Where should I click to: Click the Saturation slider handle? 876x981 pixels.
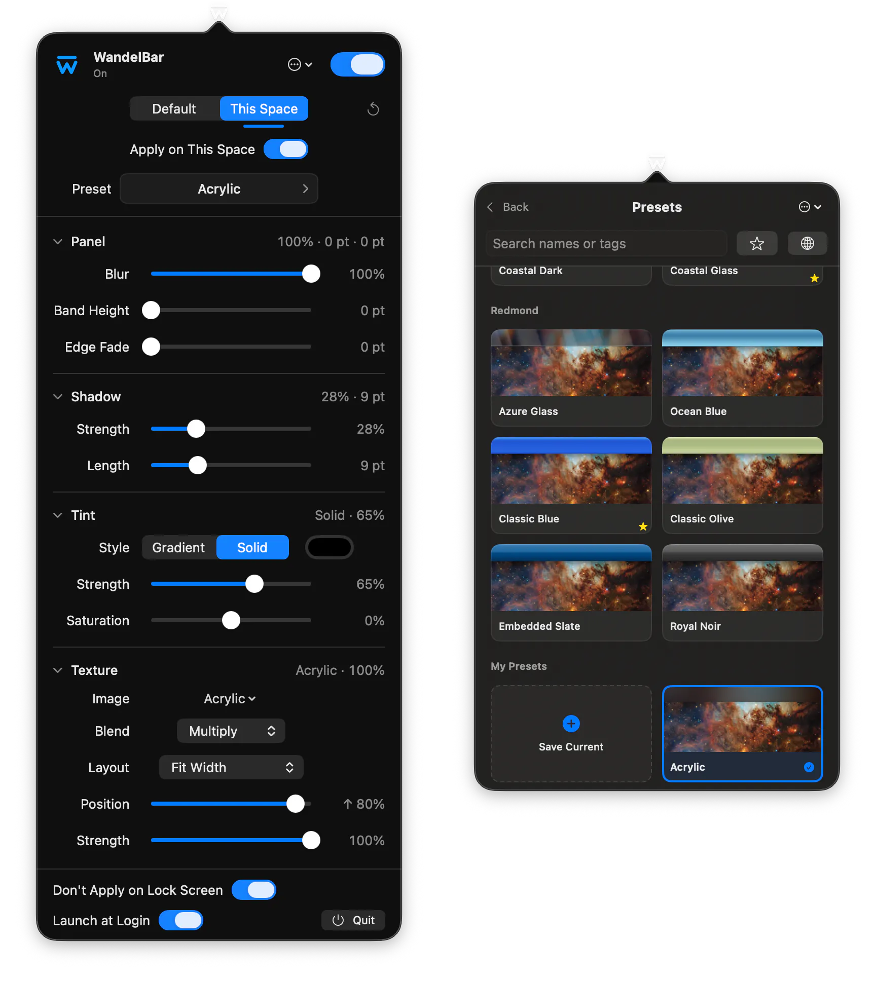(231, 620)
